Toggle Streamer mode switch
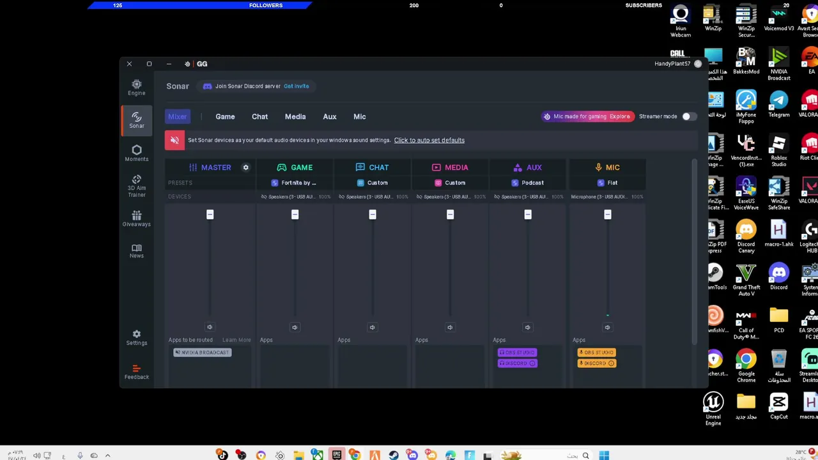 [688, 116]
